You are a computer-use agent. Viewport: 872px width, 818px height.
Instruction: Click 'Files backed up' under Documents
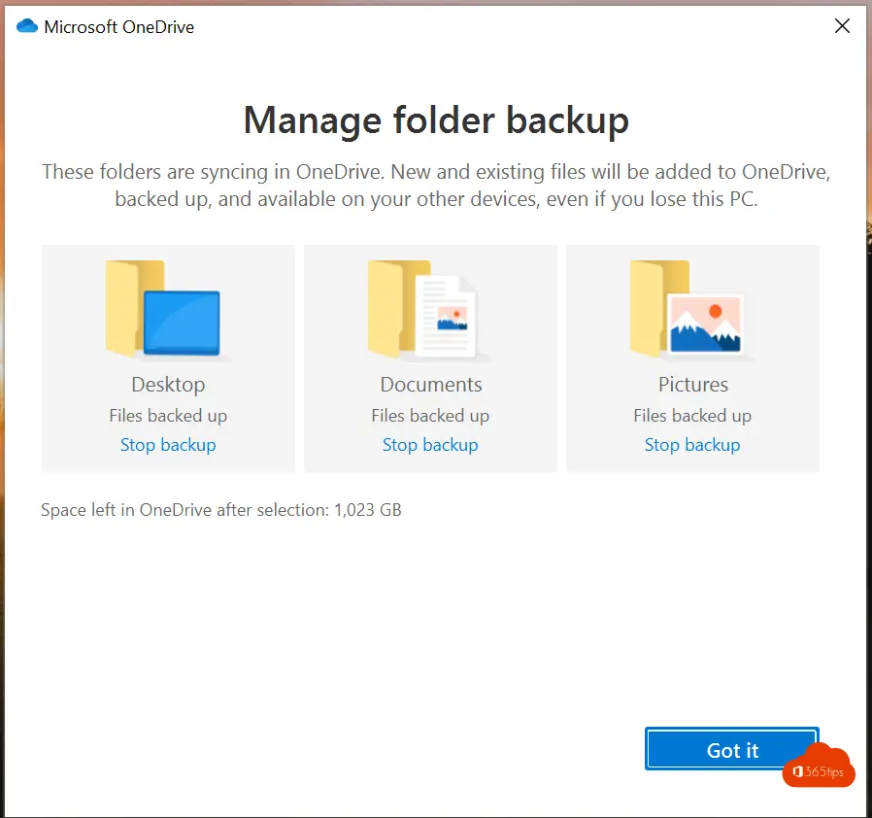tap(430, 416)
